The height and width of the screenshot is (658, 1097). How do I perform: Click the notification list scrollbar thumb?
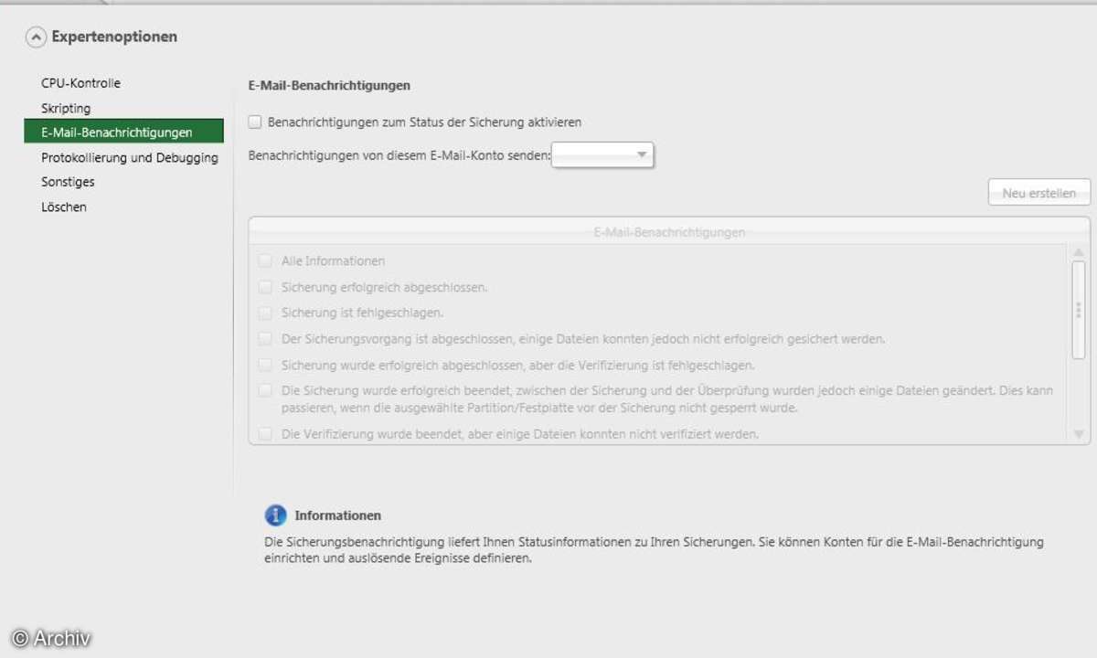coord(1079,311)
